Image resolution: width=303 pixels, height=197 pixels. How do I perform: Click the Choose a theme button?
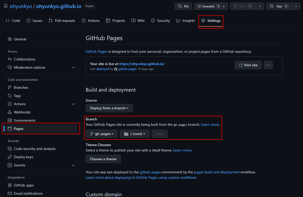(x=103, y=159)
